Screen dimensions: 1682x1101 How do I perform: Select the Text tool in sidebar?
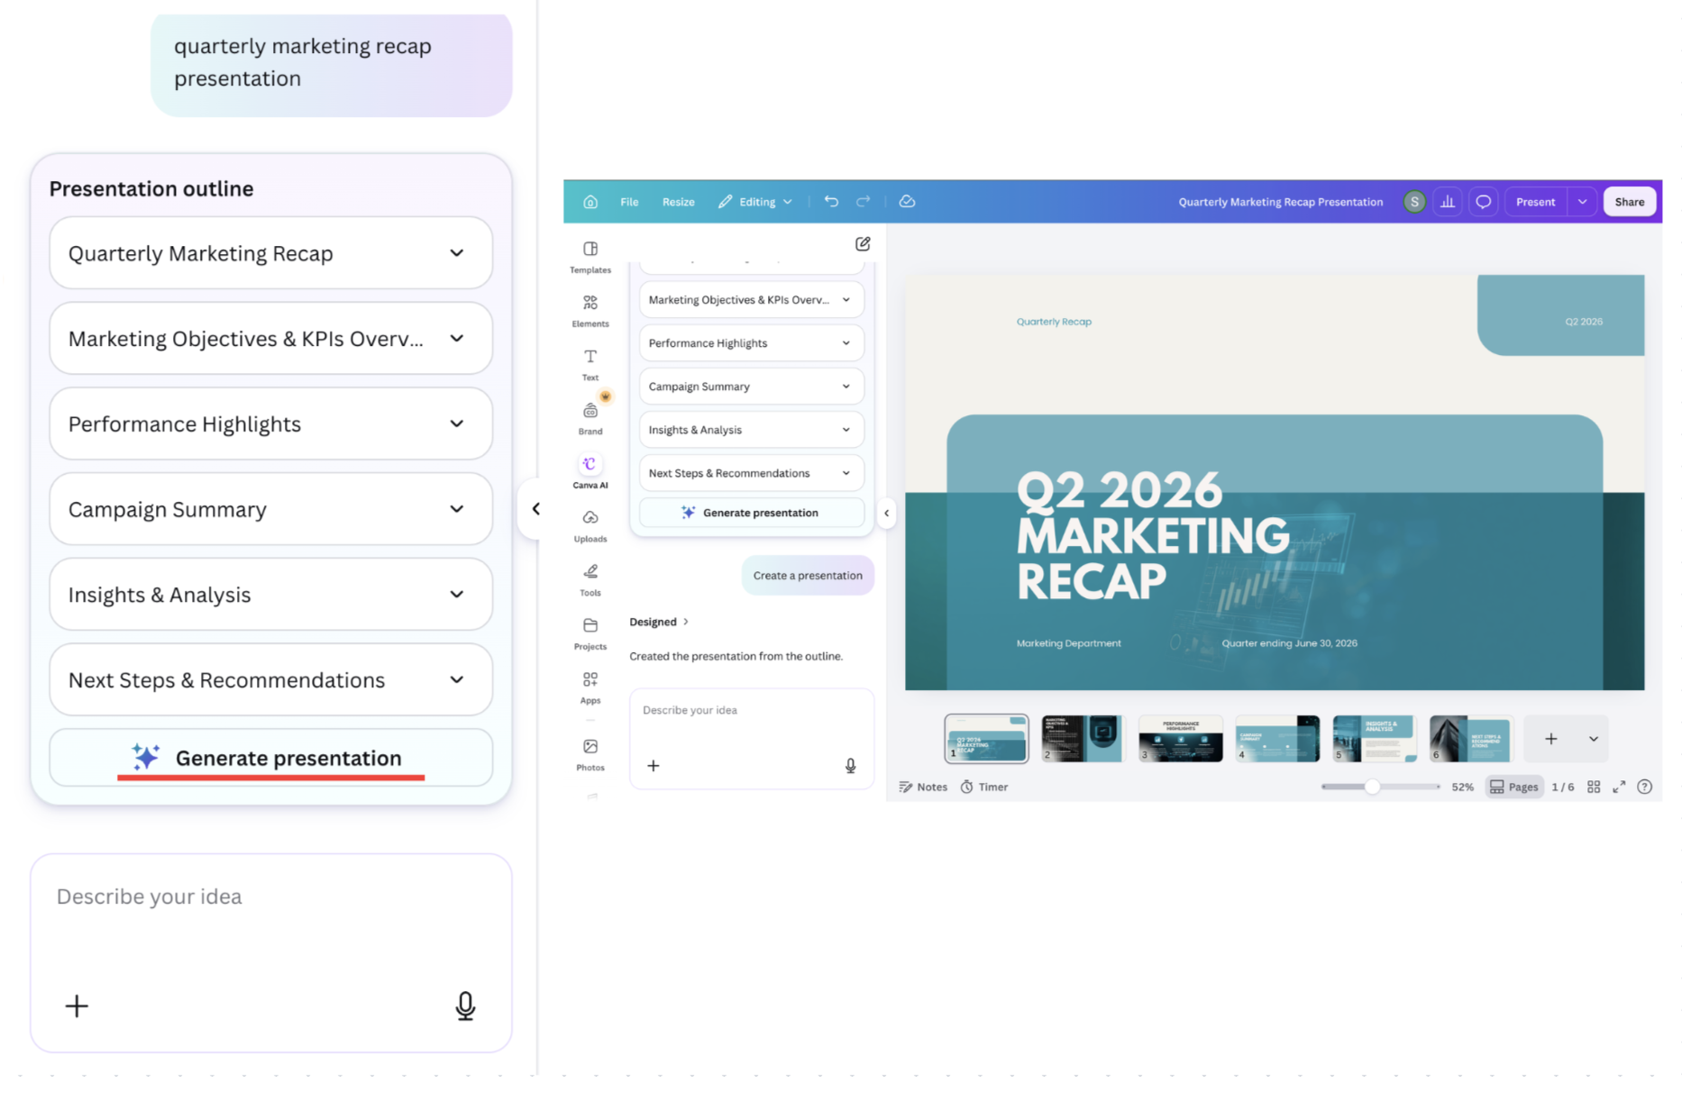coord(590,364)
